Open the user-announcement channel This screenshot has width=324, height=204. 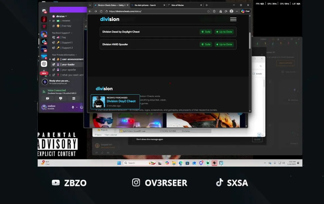click(x=67, y=59)
